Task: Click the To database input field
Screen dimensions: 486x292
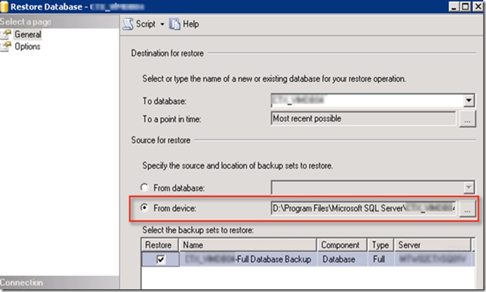Action: tap(367, 100)
